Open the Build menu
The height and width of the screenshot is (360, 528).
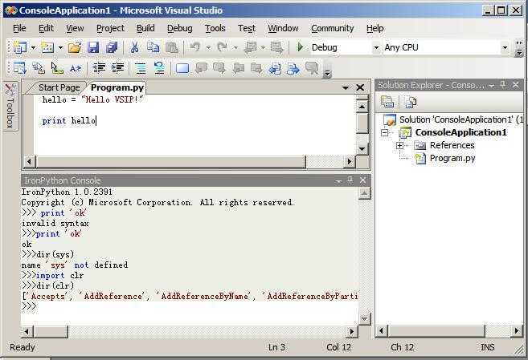145,28
